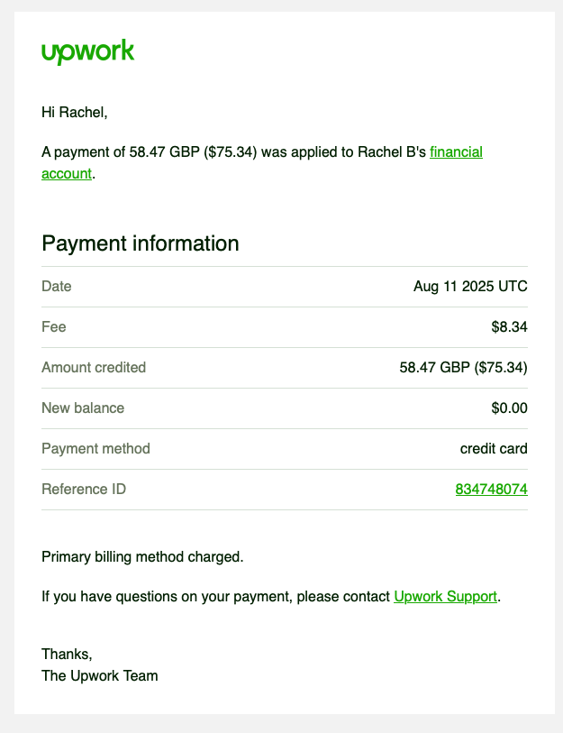Click Primary billing method charged text

142,557
